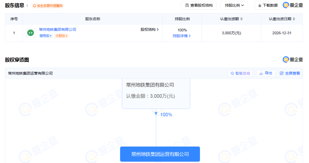
Task: Click the 爱企查 logo beside 下载数据
Action: click(x=293, y=5)
